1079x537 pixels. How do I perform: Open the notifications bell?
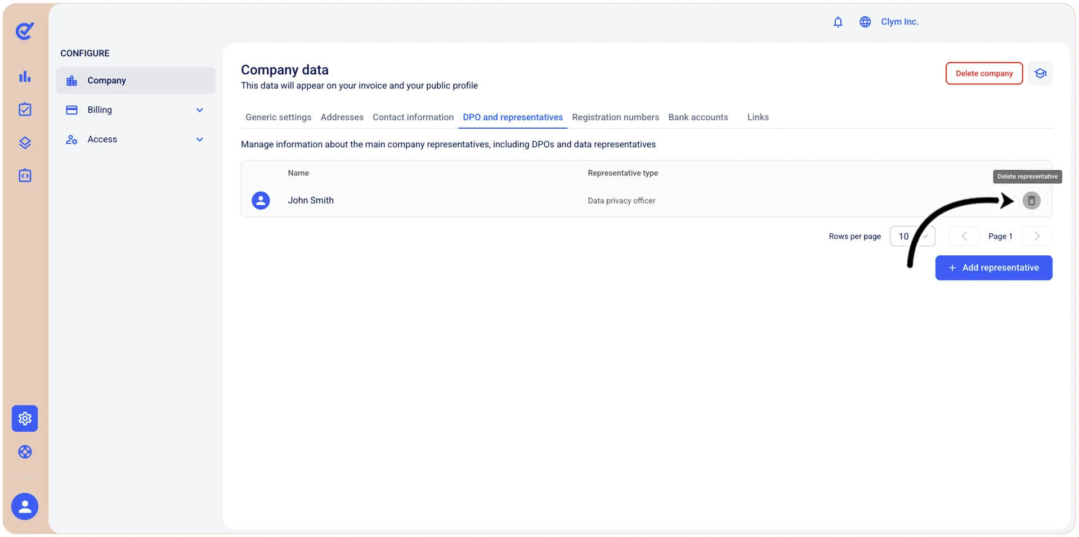pyautogui.click(x=838, y=22)
